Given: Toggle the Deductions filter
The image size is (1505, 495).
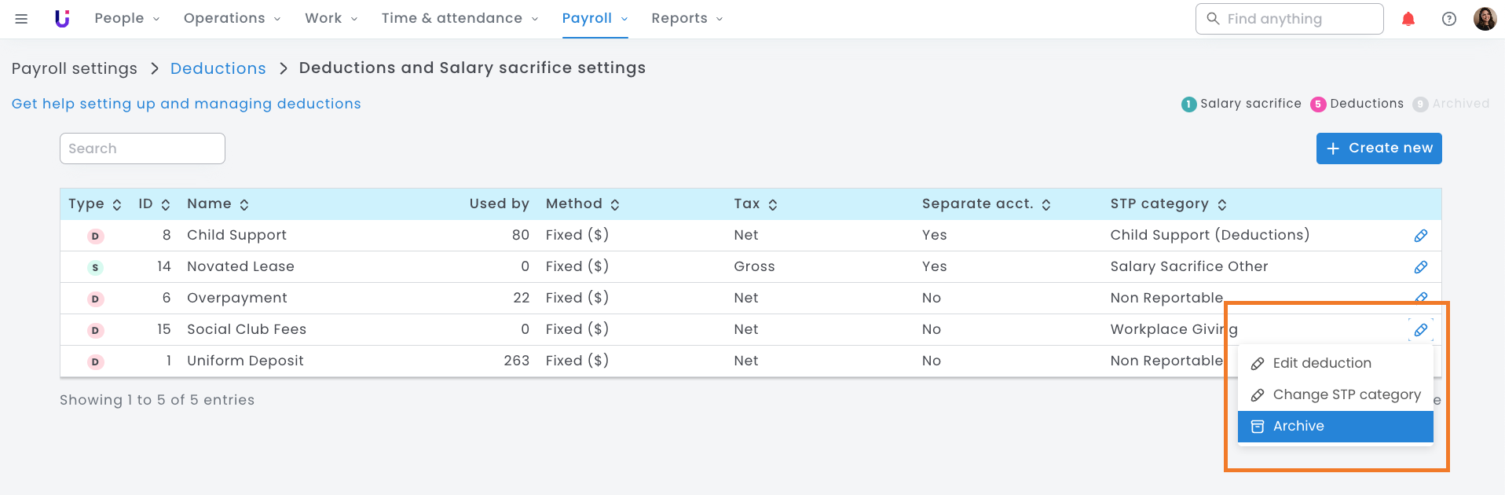Looking at the screenshot, I should (x=1357, y=104).
